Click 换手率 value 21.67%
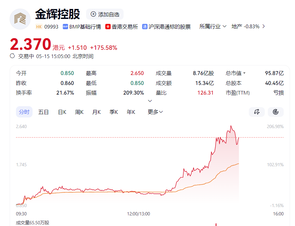295x226 pixels. (x=65, y=93)
